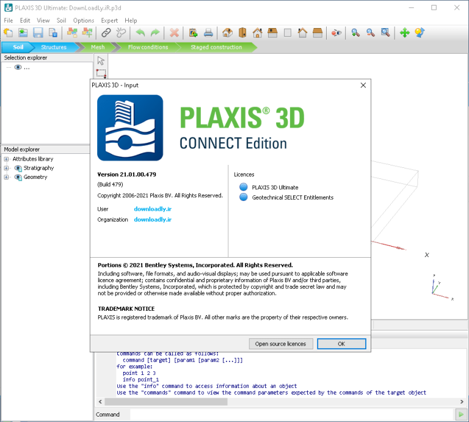Click OK in the about dialog
Image resolution: width=469 pixels, height=422 pixels.
point(341,344)
